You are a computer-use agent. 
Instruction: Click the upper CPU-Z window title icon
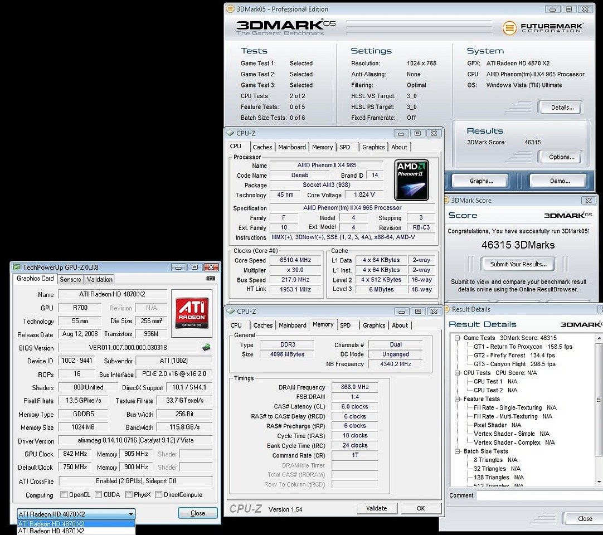pos(230,133)
